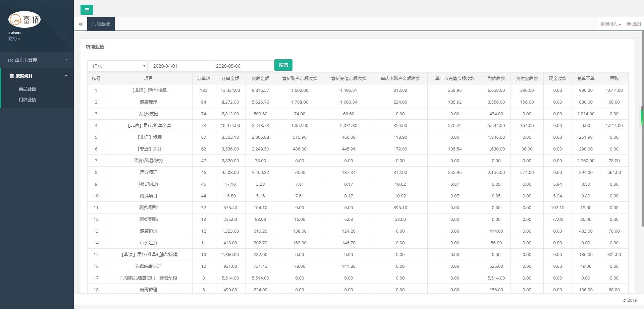Click the 中药足浴 project cell

coord(149,243)
